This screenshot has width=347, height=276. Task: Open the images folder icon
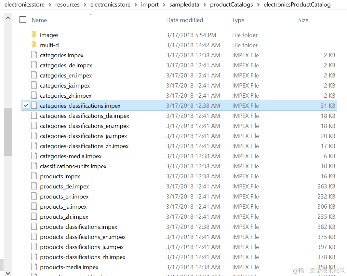tap(33, 34)
